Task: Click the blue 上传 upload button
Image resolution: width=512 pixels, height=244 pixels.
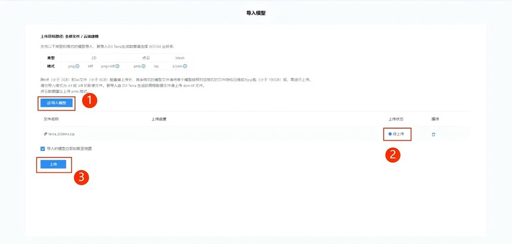Action: tap(53, 164)
